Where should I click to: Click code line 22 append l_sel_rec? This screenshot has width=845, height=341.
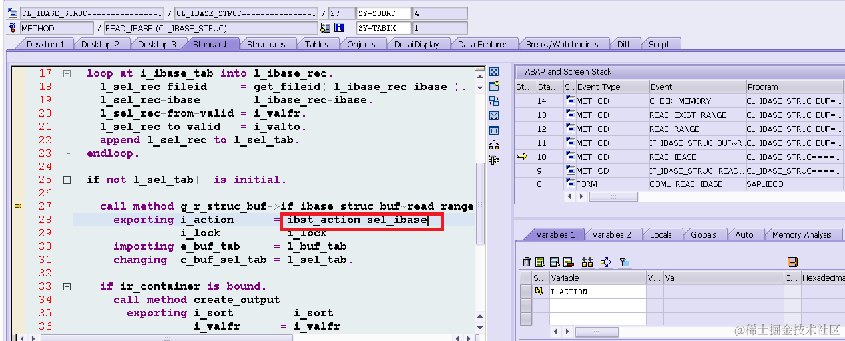click(200, 140)
